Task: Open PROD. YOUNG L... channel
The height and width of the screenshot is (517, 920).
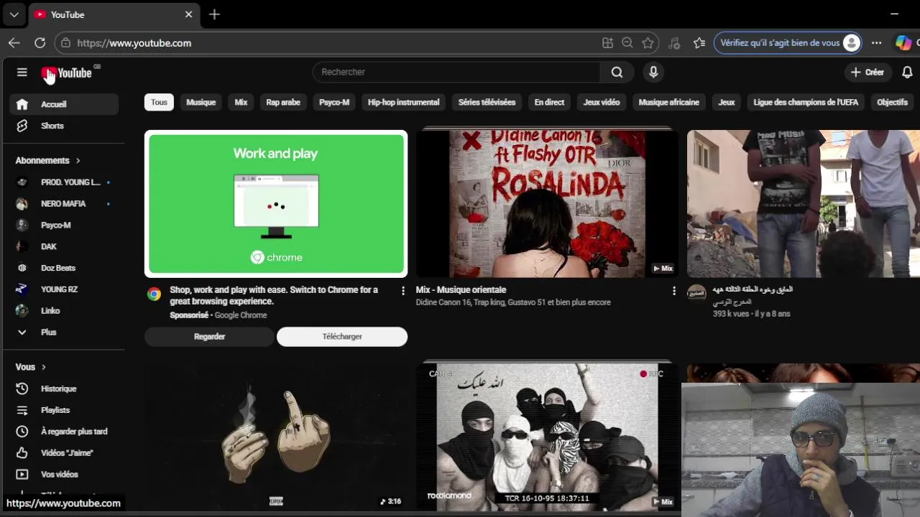Action: tap(64, 182)
